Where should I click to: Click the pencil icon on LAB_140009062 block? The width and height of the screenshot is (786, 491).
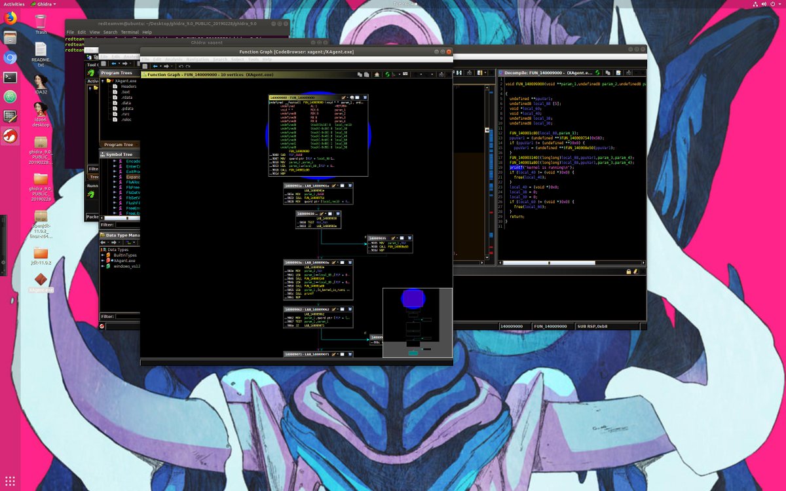[x=333, y=309]
